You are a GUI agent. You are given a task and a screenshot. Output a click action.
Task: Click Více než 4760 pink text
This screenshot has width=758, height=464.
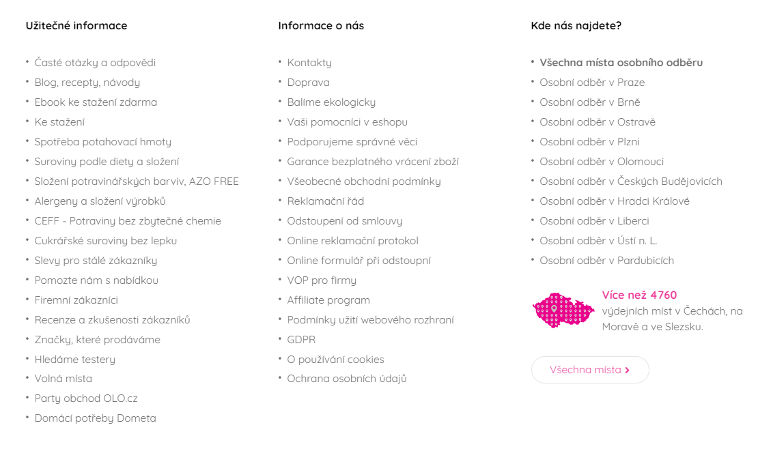639,295
